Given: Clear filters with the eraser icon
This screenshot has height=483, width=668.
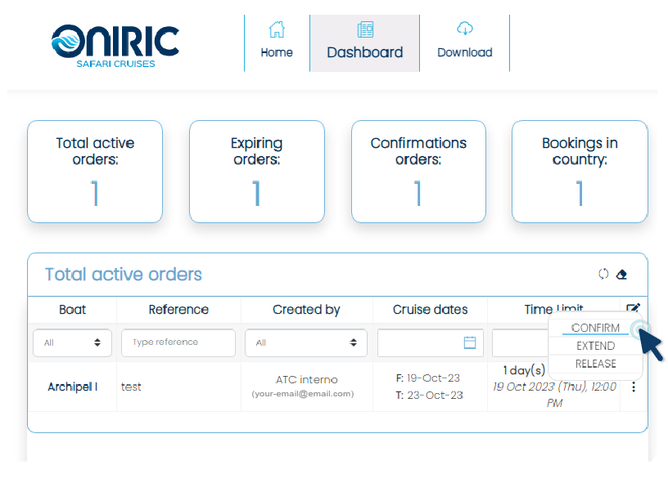Looking at the screenshot, I should [x=621, y=275].
